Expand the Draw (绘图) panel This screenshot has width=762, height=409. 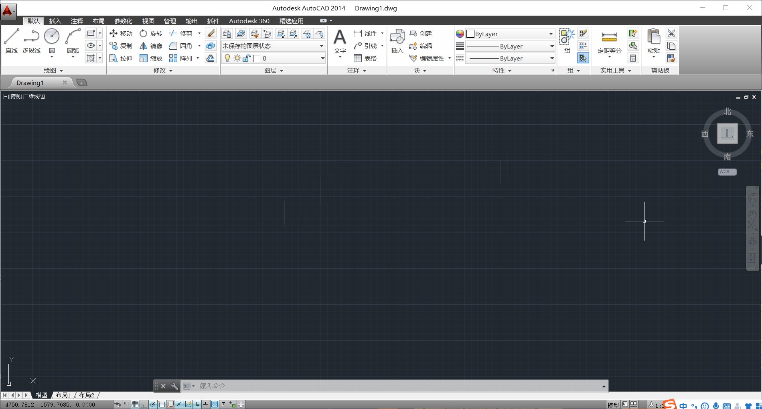click(x=54, y=71)
